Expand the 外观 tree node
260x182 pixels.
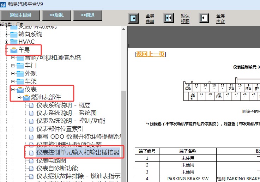click(13, 73)
